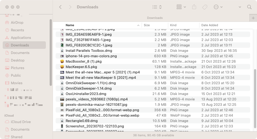
Task: Open the toolbar overflow chevron
Action: (x=240, y=7)
